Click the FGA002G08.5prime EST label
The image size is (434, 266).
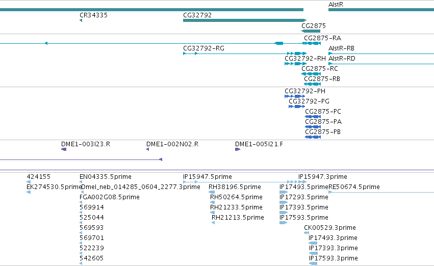pos(110,197)
